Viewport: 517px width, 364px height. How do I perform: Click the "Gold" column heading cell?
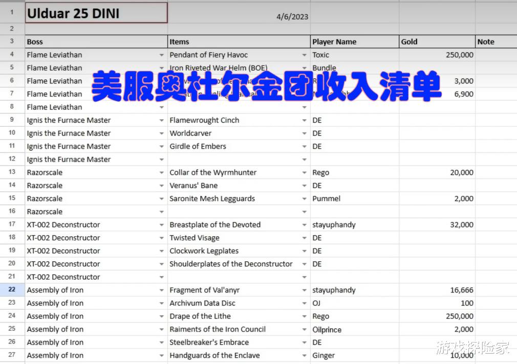[437, 42]
